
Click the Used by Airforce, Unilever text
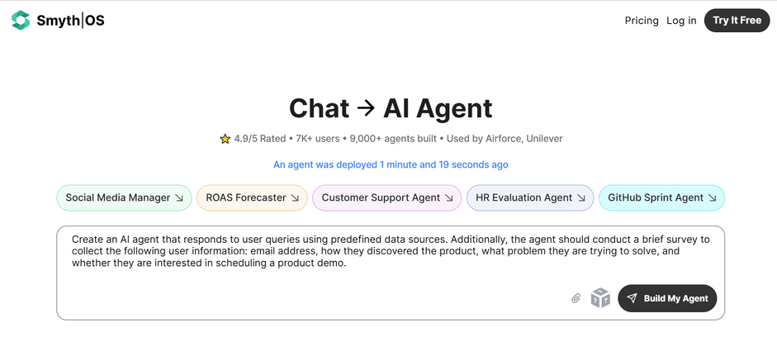point(505,139)
